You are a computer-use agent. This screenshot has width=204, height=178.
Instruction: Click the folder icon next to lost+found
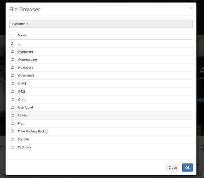[12, 107]
